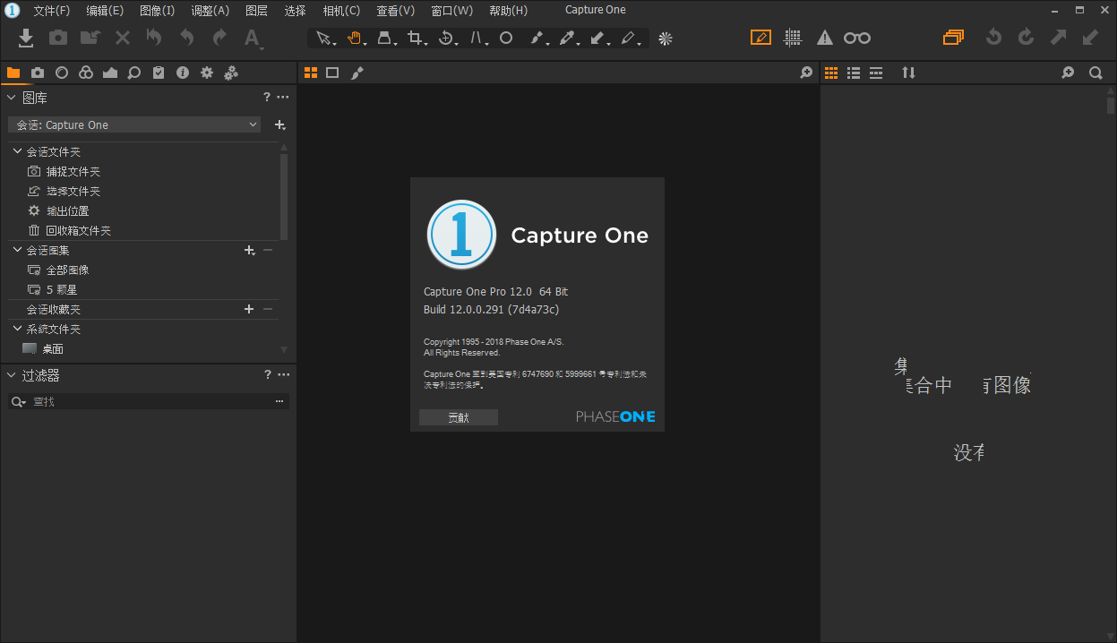The width and height of the screenshot is (1117, 643).
Task: Open the 调整(A) menu
Action: pyautogui.click(x=211, y=11)
